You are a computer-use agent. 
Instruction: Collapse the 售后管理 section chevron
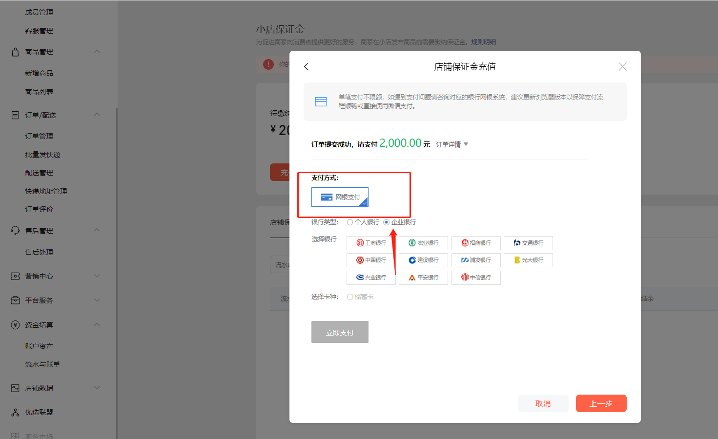tap(97, 230)
